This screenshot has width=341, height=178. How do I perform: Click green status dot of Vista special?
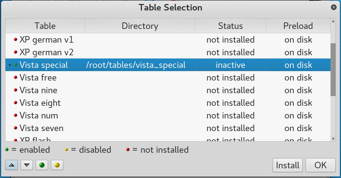pos(16,65)
